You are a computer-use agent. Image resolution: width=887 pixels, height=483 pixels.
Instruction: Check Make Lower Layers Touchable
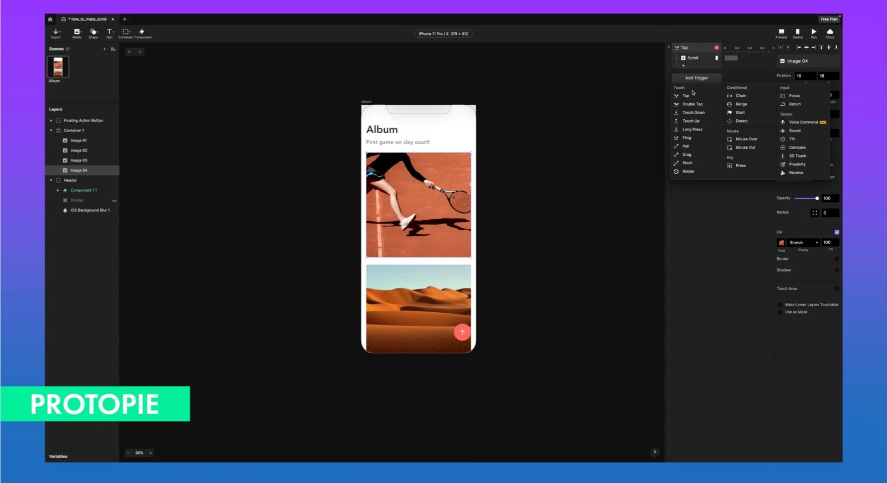tap(780, 305)
